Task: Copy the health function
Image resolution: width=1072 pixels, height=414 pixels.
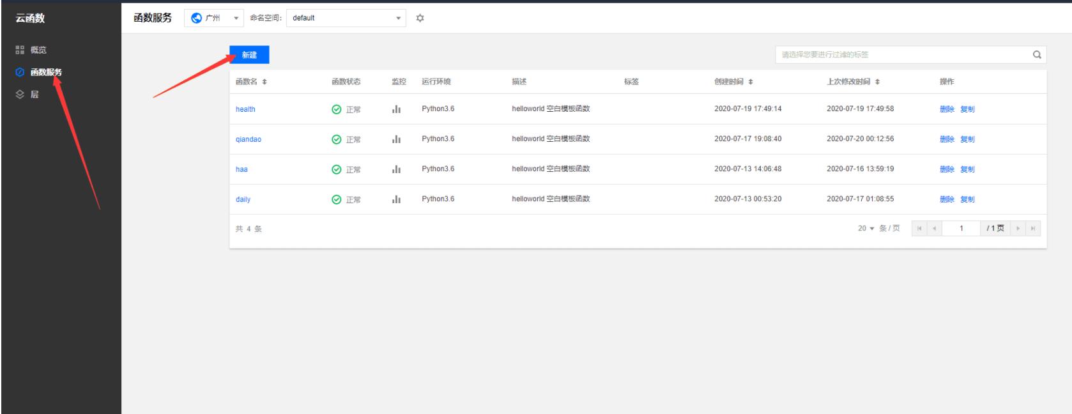Action: click(x=967, y=109)
